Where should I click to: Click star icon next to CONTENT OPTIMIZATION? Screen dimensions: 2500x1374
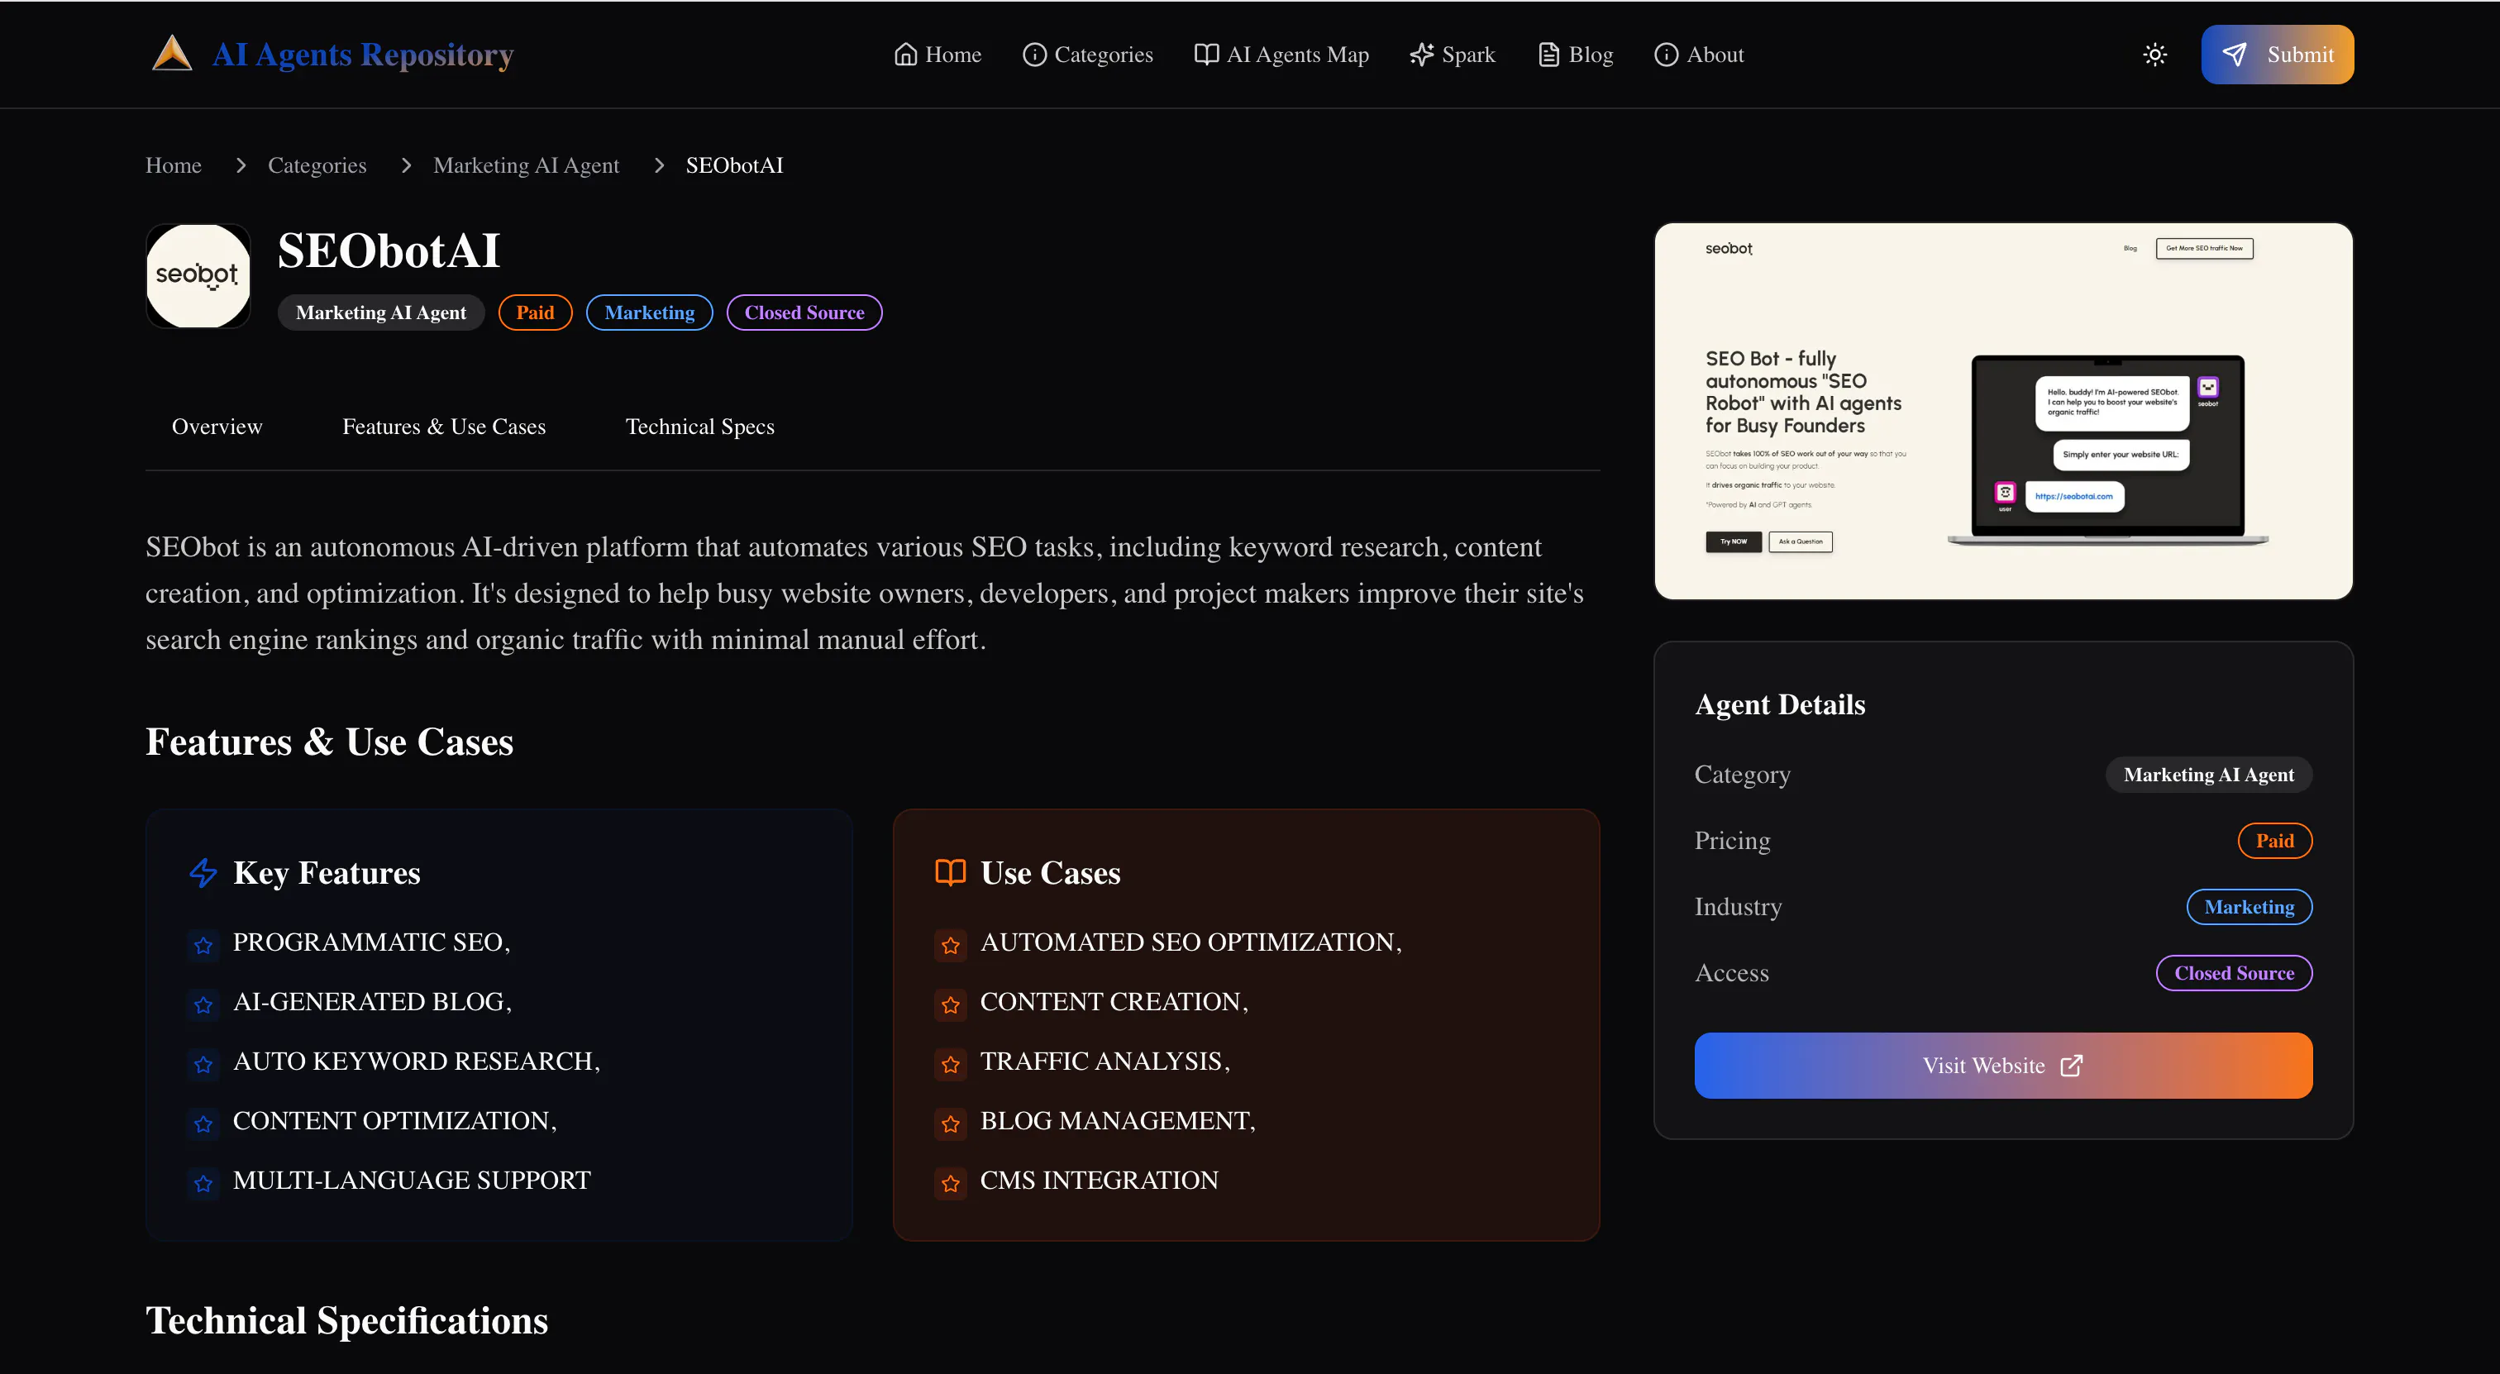203,1124
